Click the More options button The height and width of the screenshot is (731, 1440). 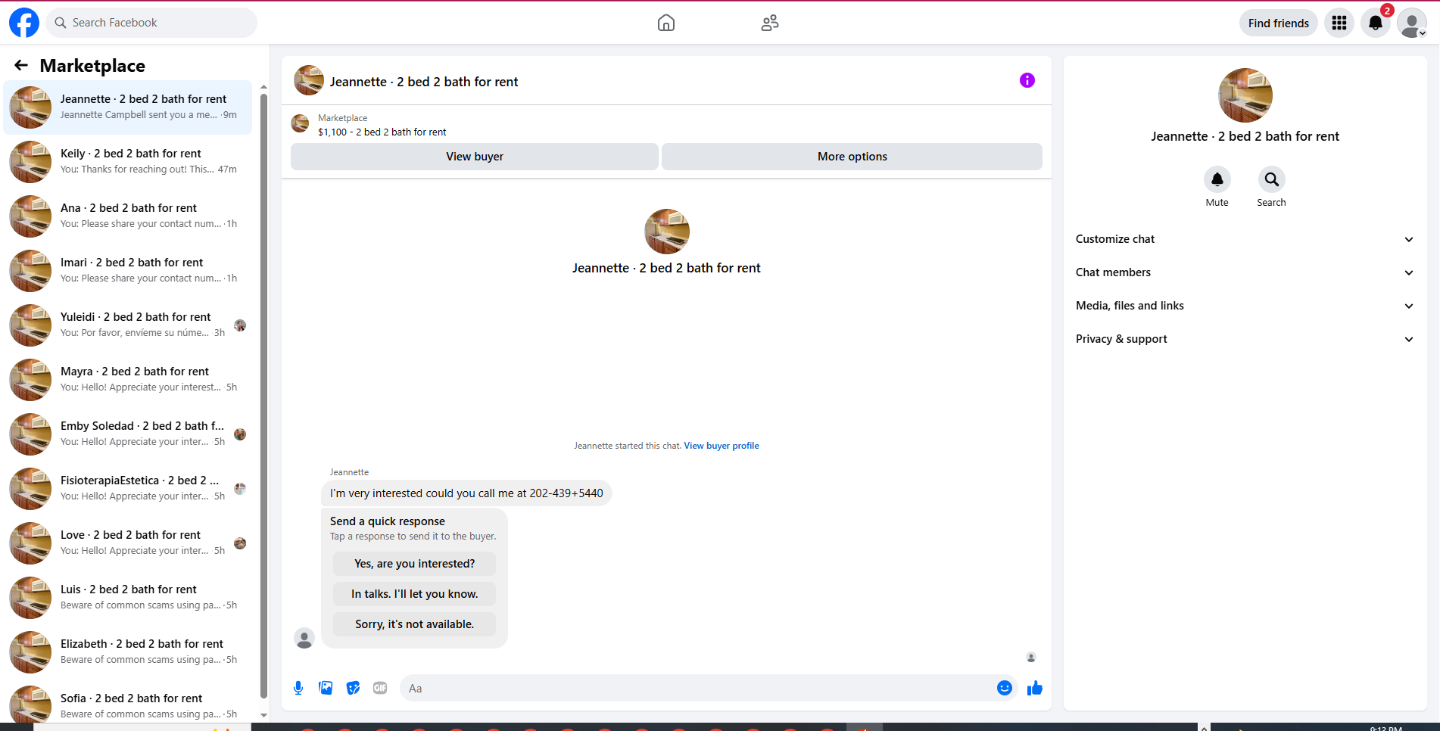(852, 157)
